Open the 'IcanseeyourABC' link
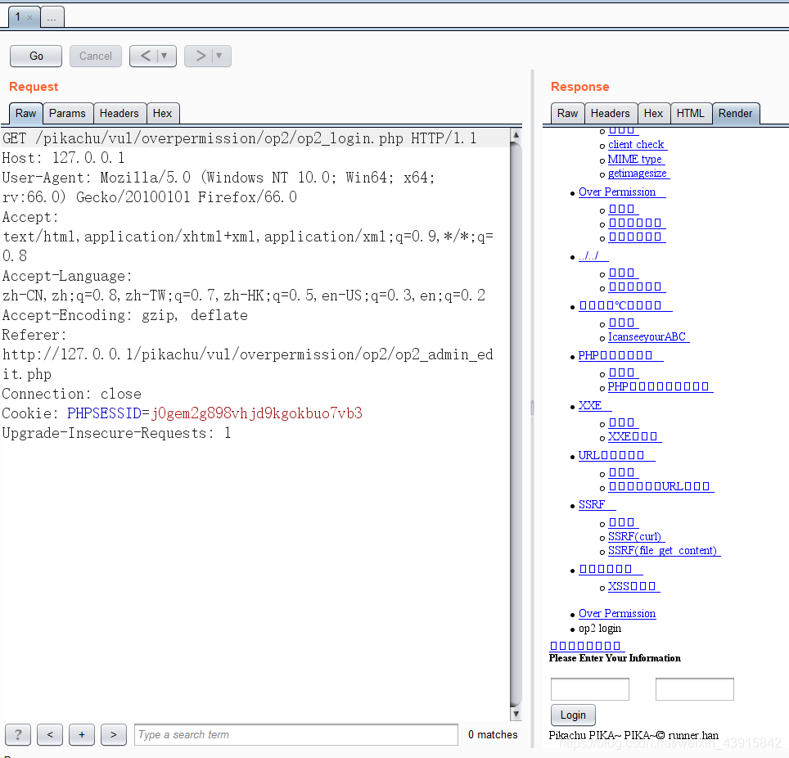Viewport: 789px width, 758px height. [x=648, y=337]
